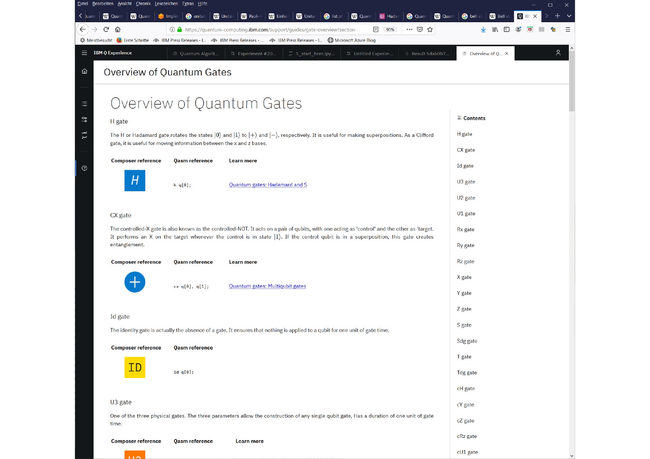The height and width of the screenshot is (459, 650).
Task: Bookmark this page with the star icon
Action: click(x=430, y=30)
